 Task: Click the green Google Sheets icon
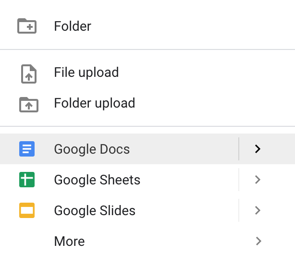[27, 180]
